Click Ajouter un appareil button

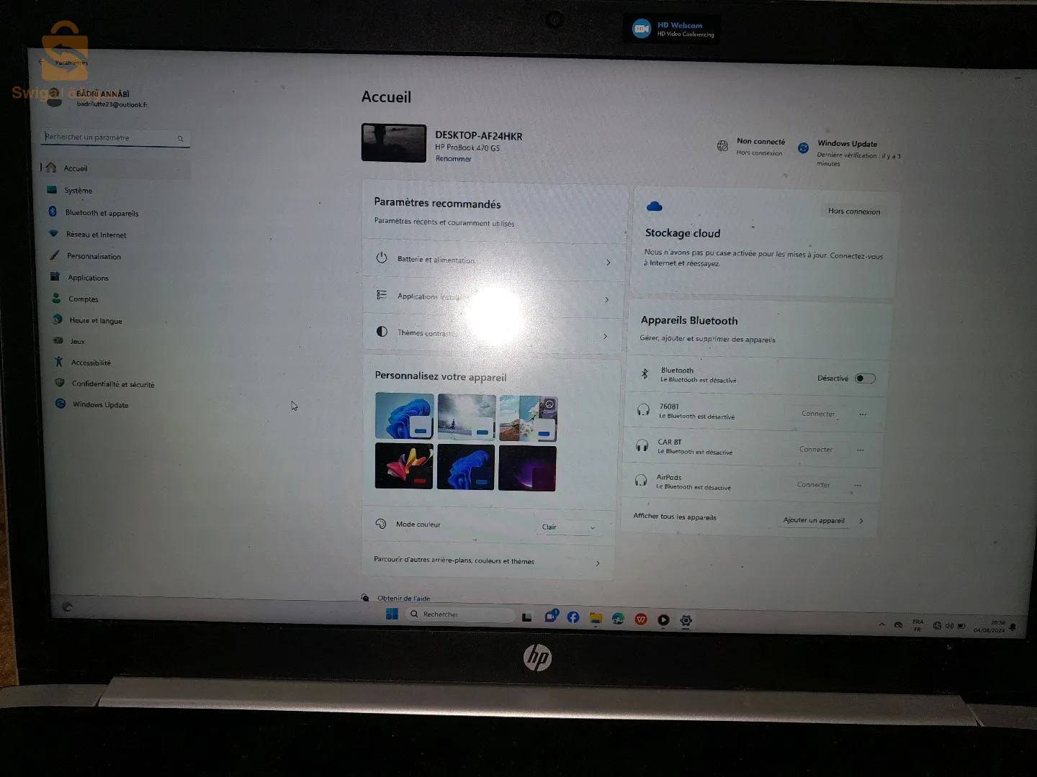(814, 520)
